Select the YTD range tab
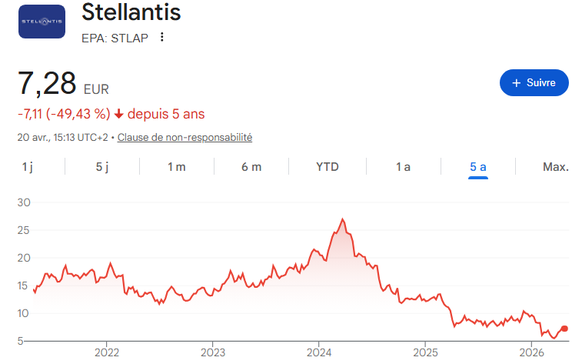 point(328,167)
